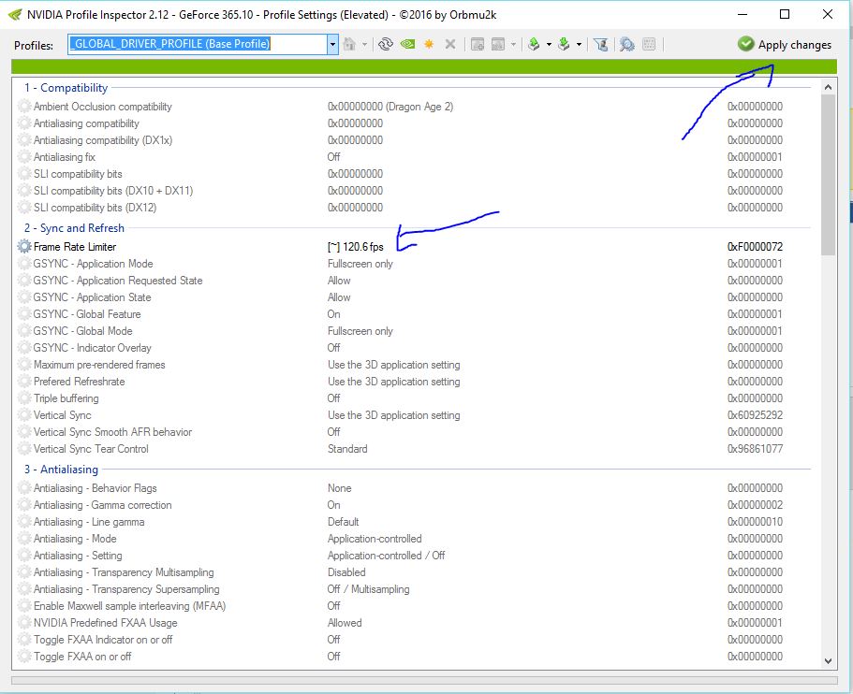Click the '[~] 120.6 fps' value
853x694 pixels.
(x=355, y=247)
